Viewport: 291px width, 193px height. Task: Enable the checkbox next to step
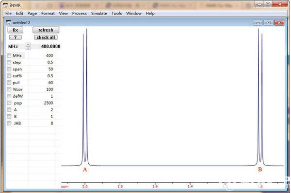point(9,62)
